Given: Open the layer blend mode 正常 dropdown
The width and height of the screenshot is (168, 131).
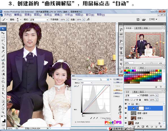Looking at the screenshot, I should 132,95.
